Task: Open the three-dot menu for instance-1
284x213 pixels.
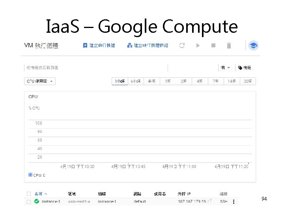Action: [234, 202]
